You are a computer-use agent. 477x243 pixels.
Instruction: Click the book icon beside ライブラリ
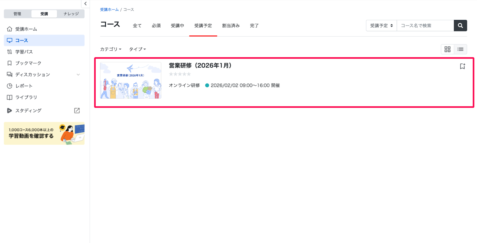10,97
